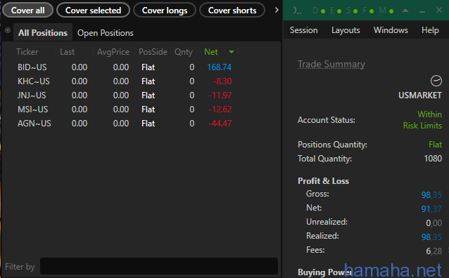This screenshot has height=278, width=449.
Task: Click the Positions Quantity Flat value
Action: [x=435, y=145]
